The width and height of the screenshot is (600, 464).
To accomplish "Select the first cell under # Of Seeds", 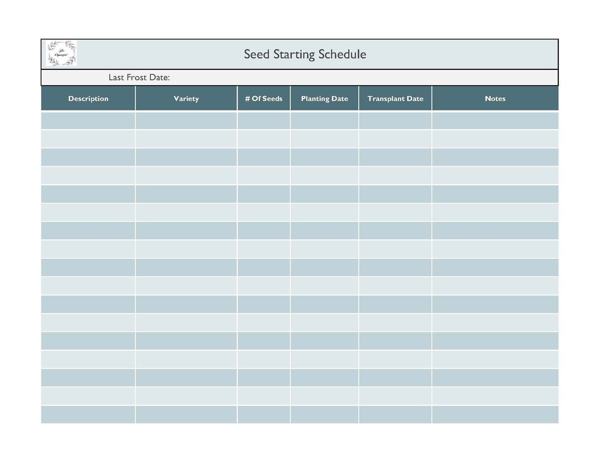I will [264, 120].
